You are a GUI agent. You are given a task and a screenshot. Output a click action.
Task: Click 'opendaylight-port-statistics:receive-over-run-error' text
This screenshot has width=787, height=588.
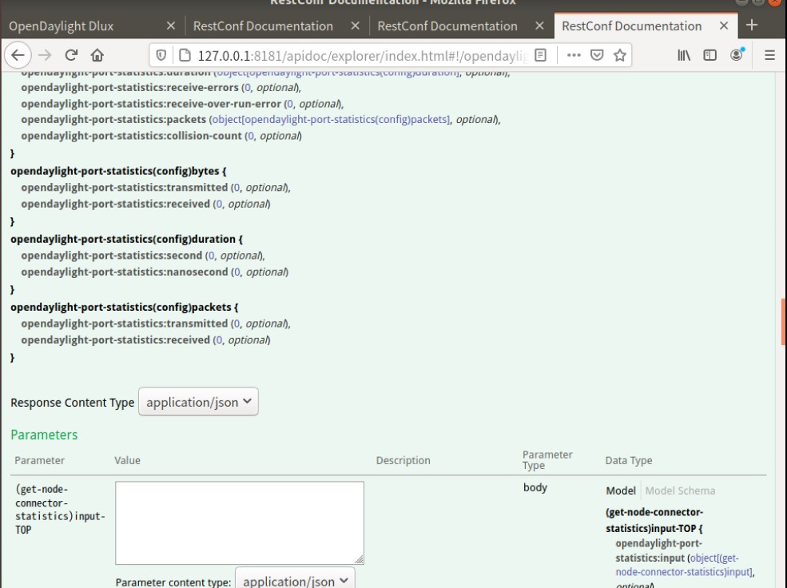click(150, 104)
